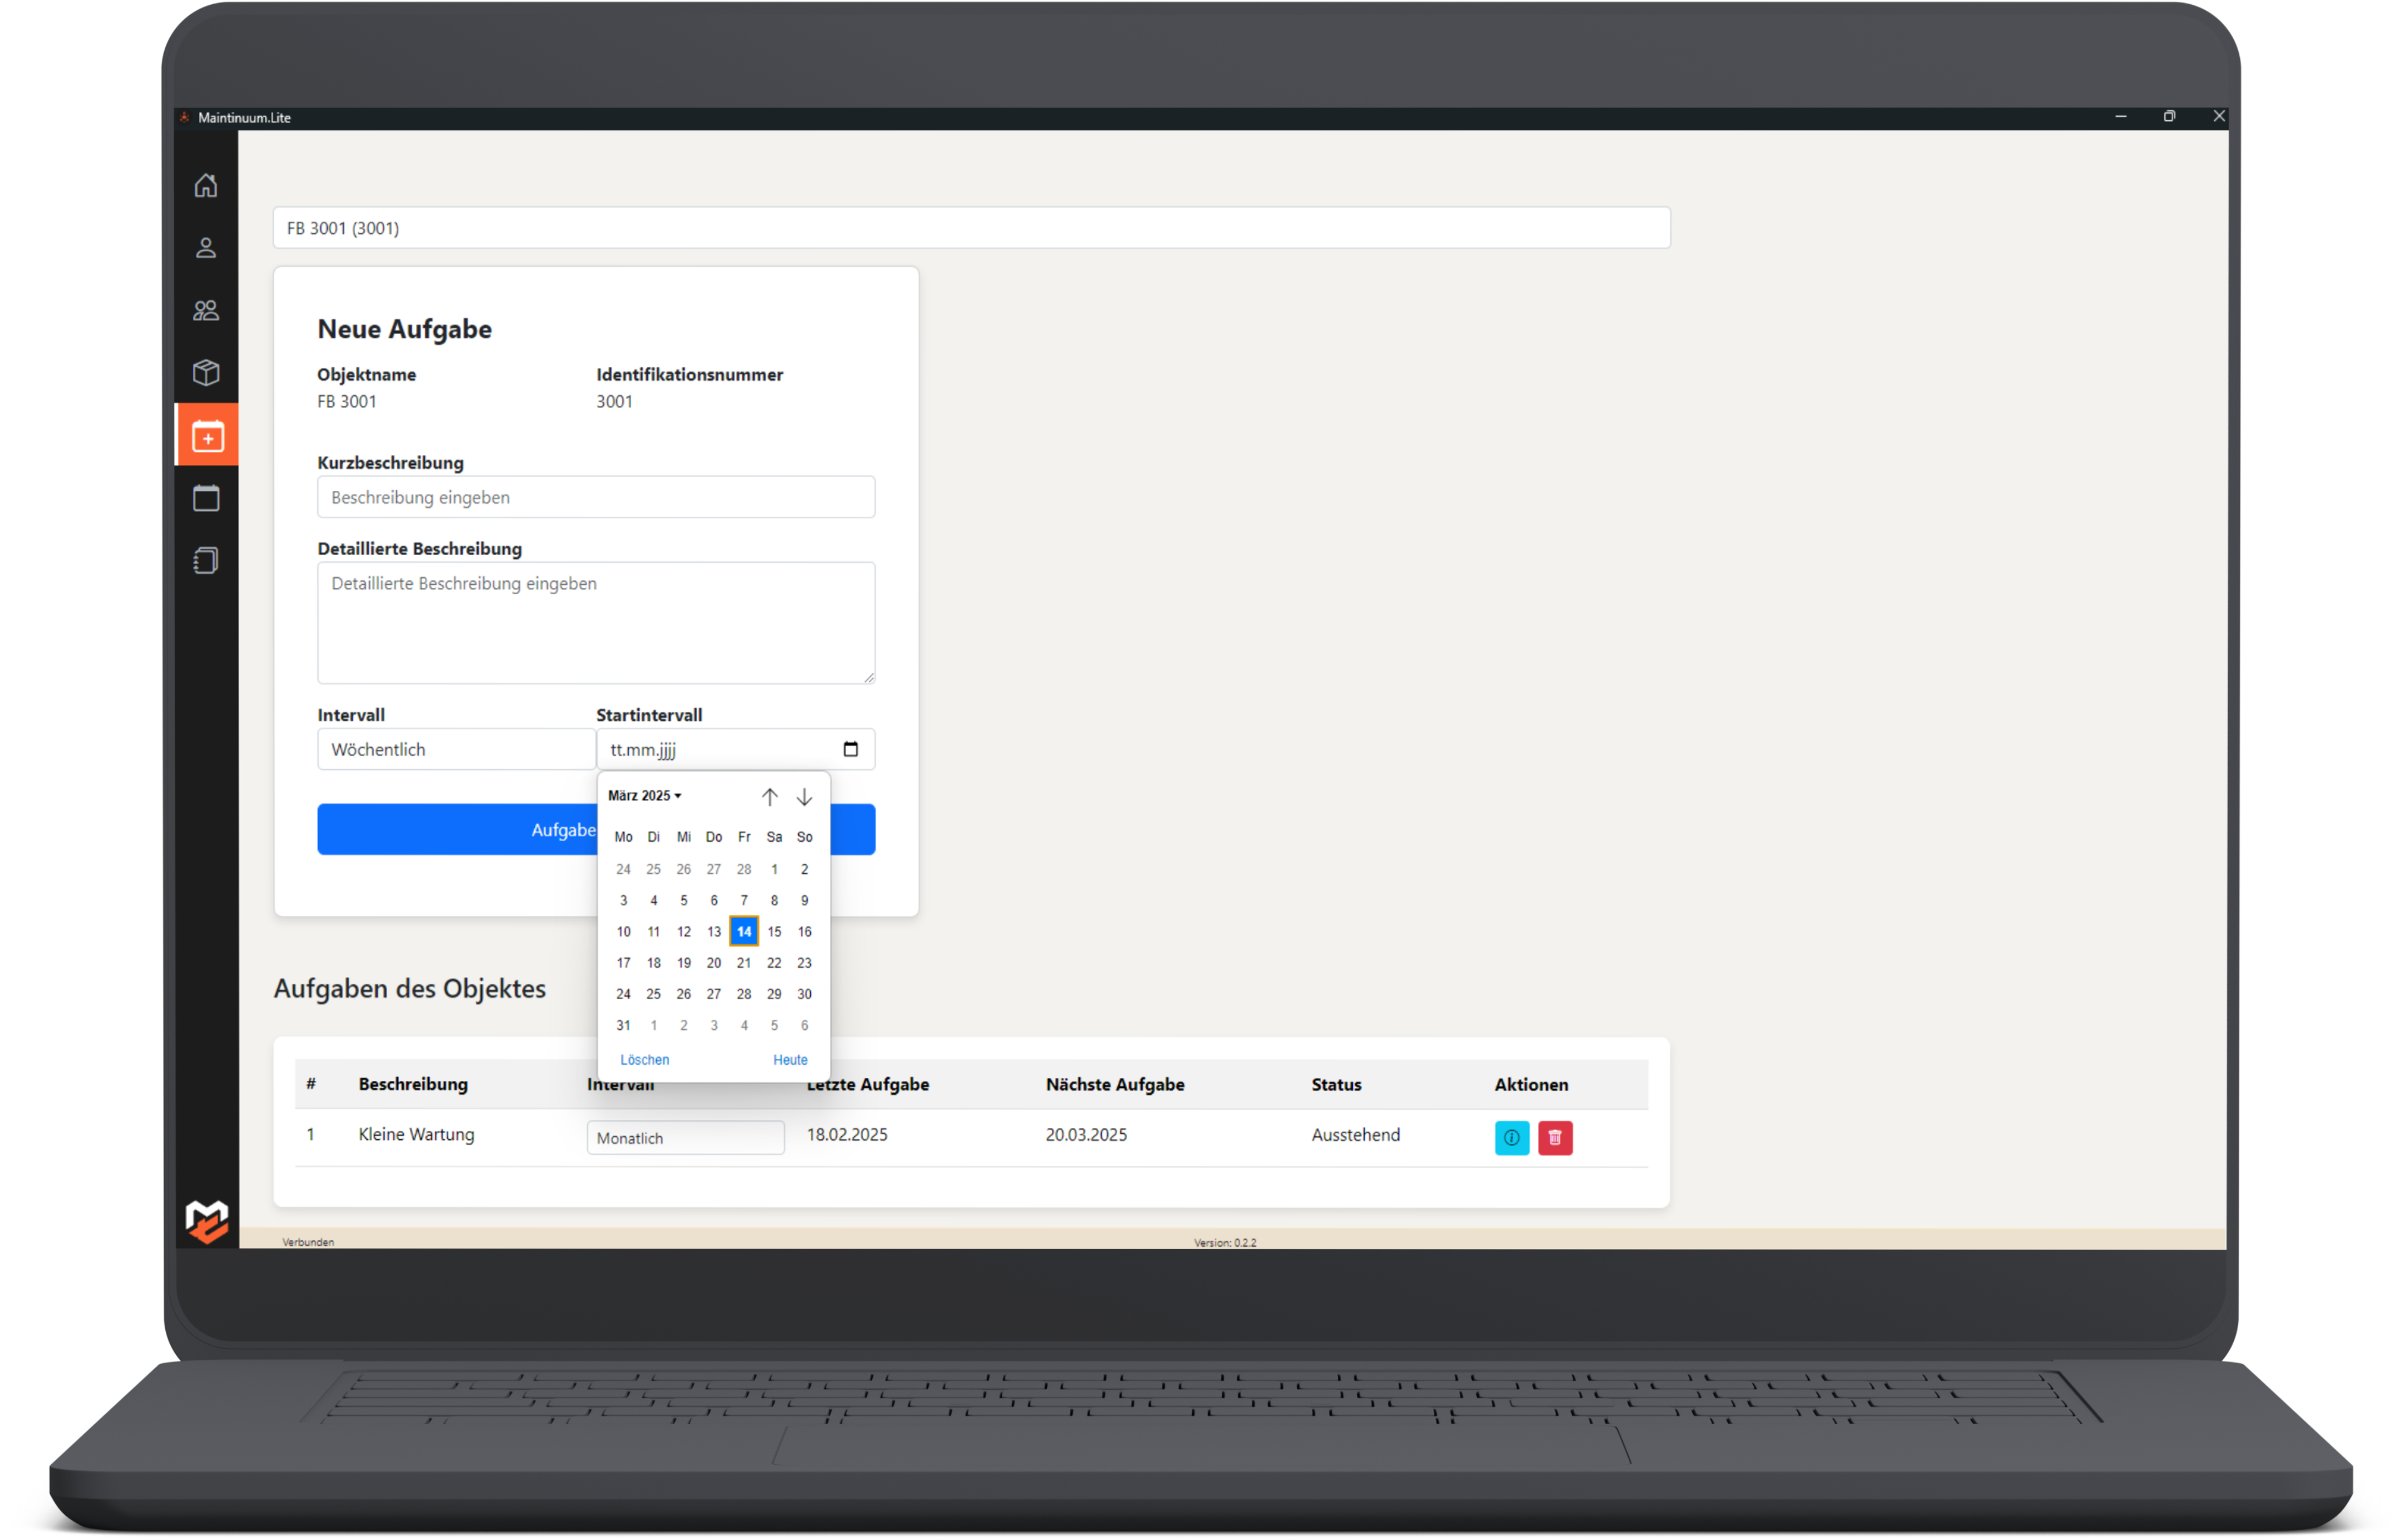Pick day 20 in the March calendar
This screenshot has height=1540, width=2404.
click(713, 963)
